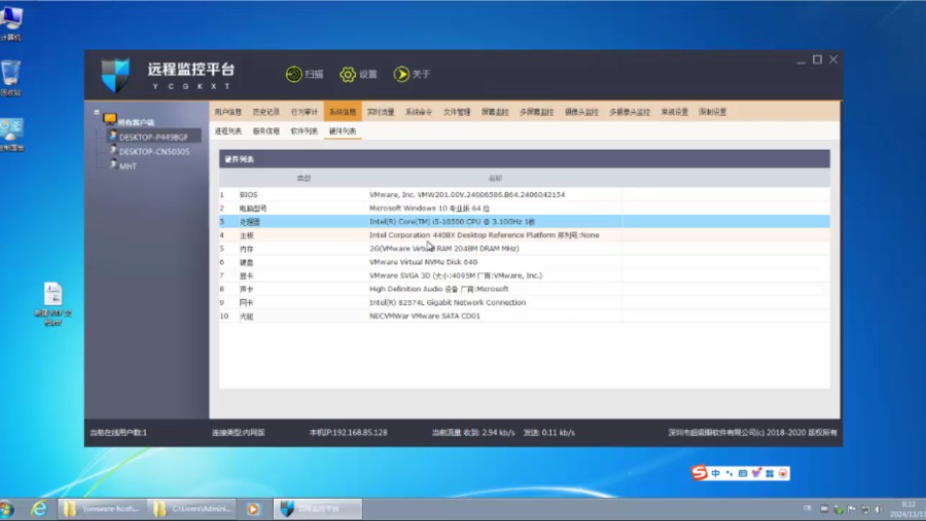Open the 回收站 recycle bin icon
926x521 pixels.
tap(11, 78)
